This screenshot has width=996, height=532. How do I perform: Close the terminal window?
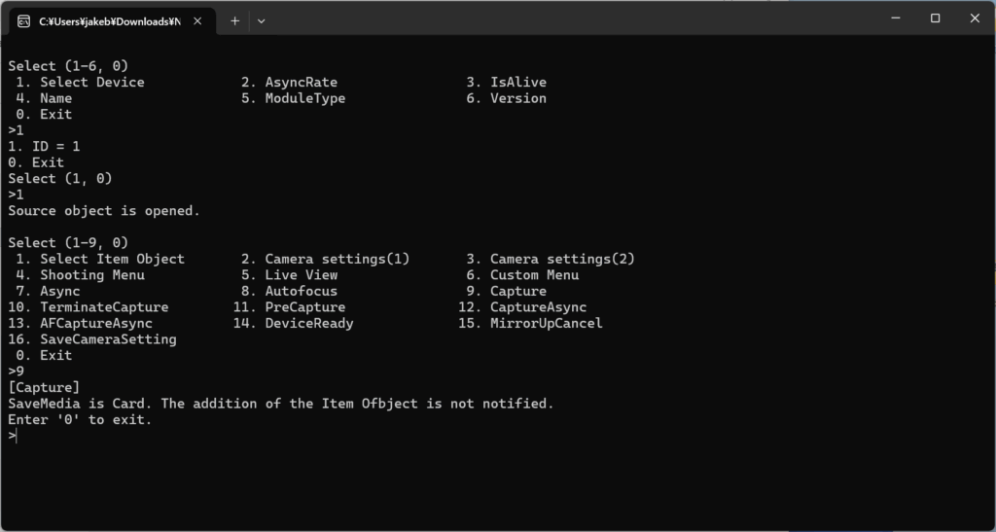click(975, 18)
